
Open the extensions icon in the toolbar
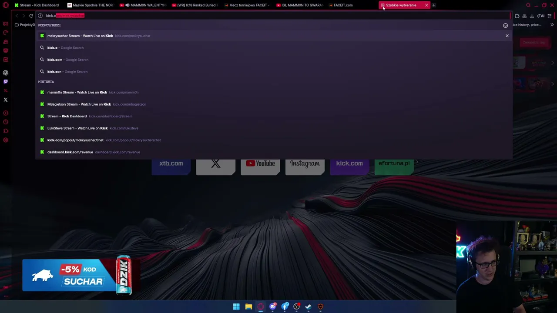517,16
